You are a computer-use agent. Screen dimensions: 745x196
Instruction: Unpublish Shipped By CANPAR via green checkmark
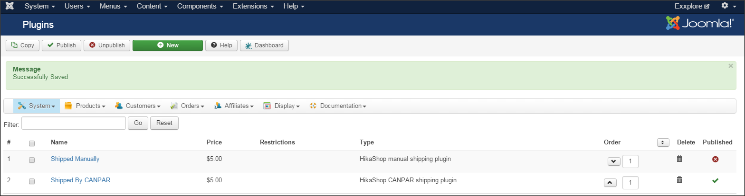[715, 180]
